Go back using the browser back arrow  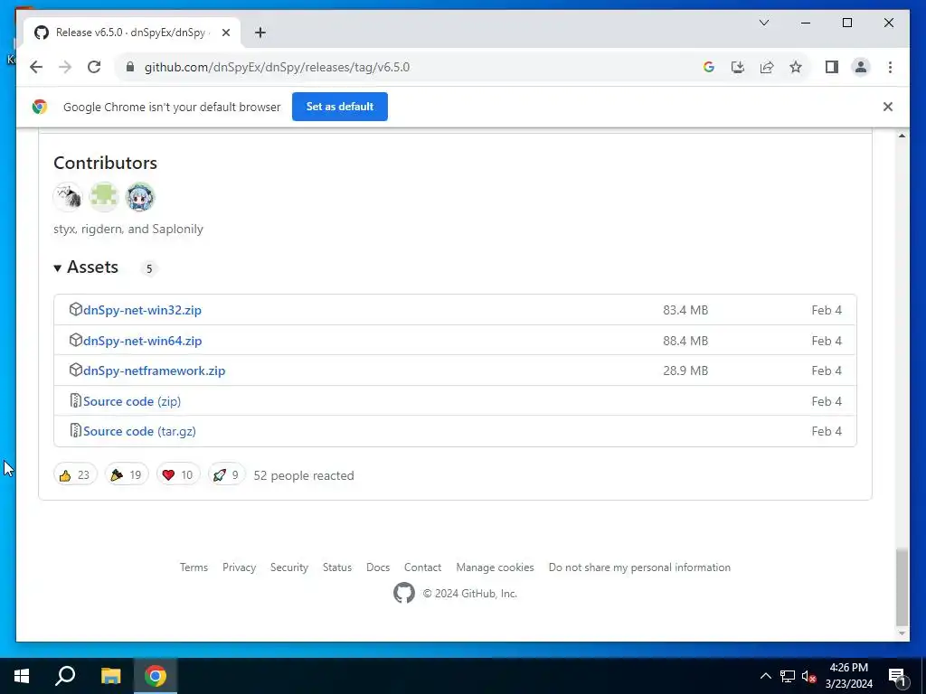36,67
